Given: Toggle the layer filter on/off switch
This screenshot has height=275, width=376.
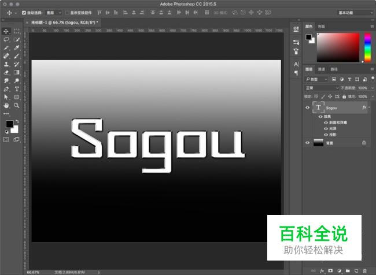Looking at the screenshot, I should coord(373,79).
